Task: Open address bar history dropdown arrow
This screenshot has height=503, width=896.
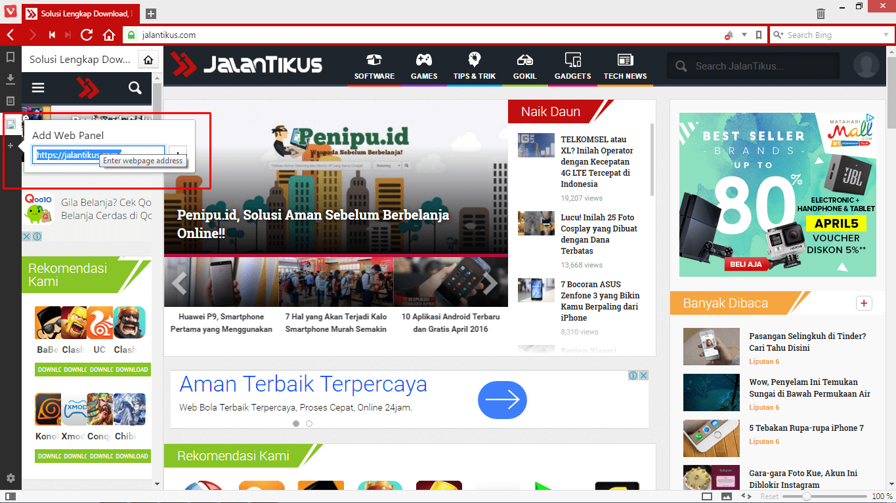Action: pos(744,35)
